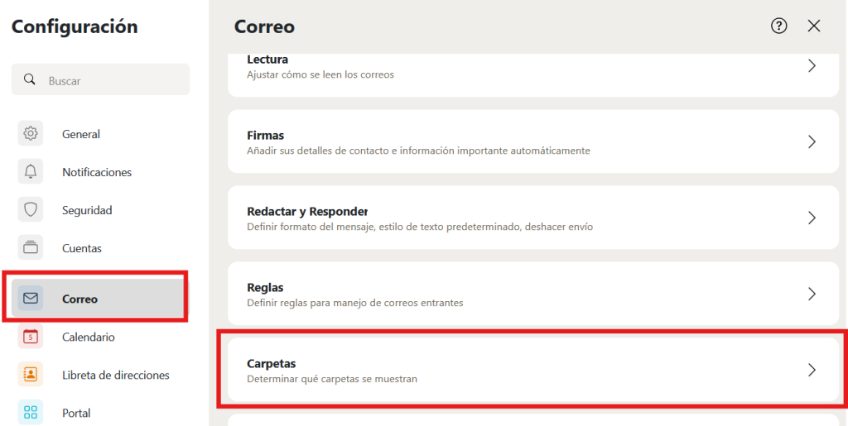Screen dimensions: 848x426
Task: Click the General gear icon
Action: pos(31,133)
